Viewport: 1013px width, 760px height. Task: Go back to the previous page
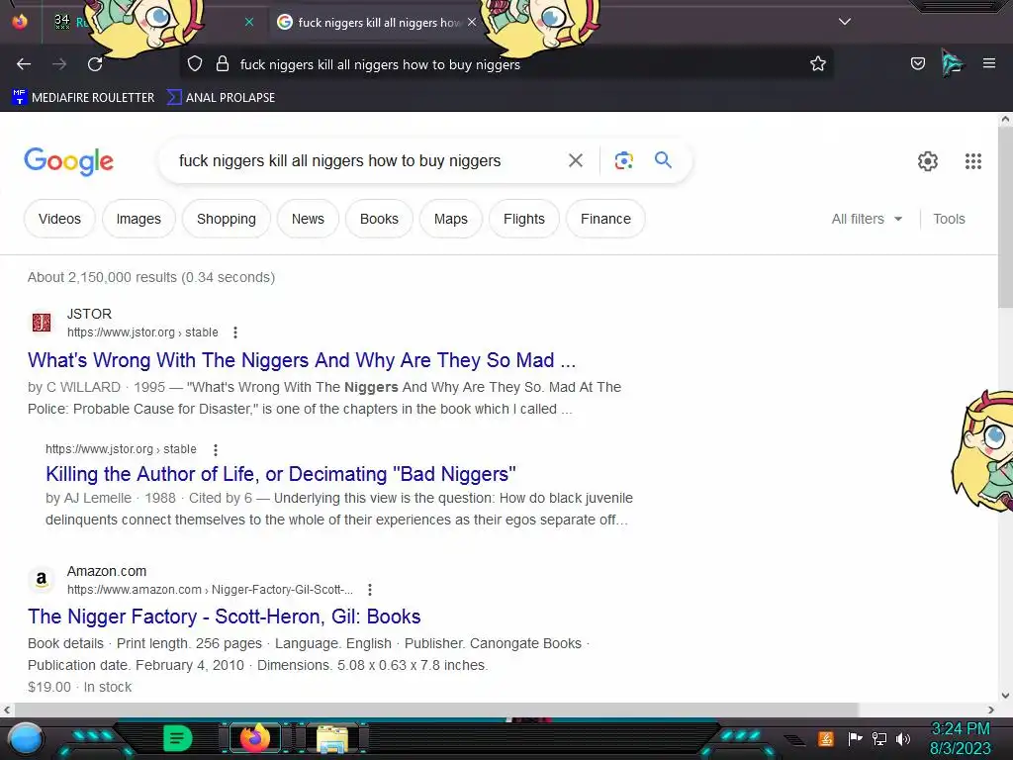click(24, 64)
